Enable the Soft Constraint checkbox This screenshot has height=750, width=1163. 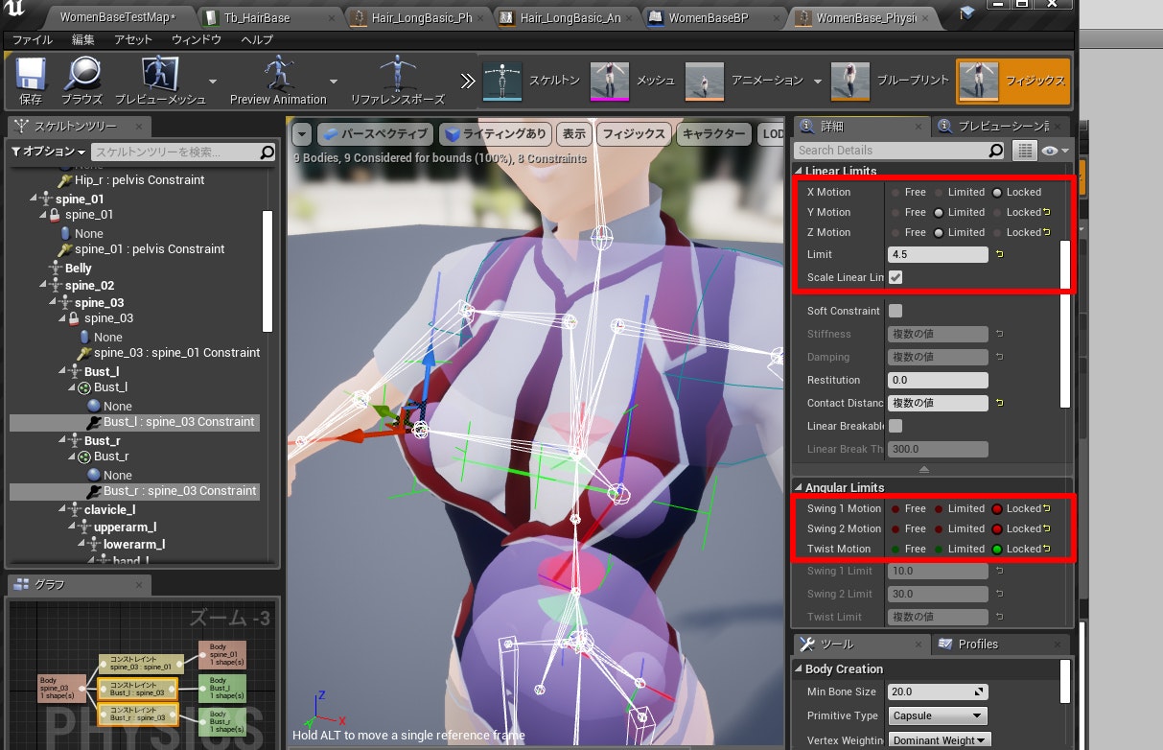point(896,311)
